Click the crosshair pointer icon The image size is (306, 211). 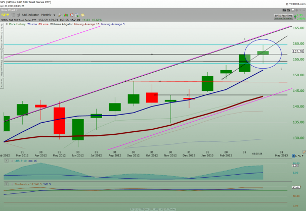point(297,10)
